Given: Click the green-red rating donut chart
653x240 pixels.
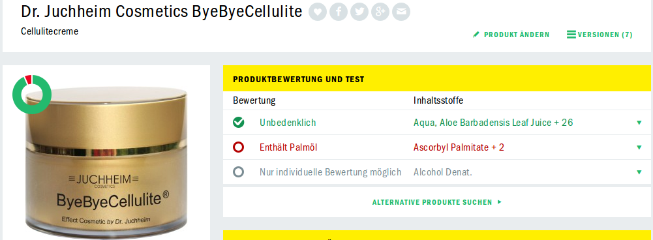Looking at the screenshot, I should click(32, 94).
